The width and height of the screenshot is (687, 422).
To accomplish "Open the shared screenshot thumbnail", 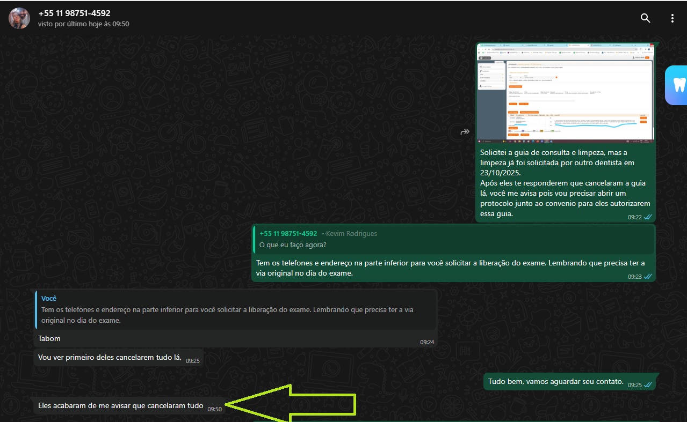I will tap(566, 93).
